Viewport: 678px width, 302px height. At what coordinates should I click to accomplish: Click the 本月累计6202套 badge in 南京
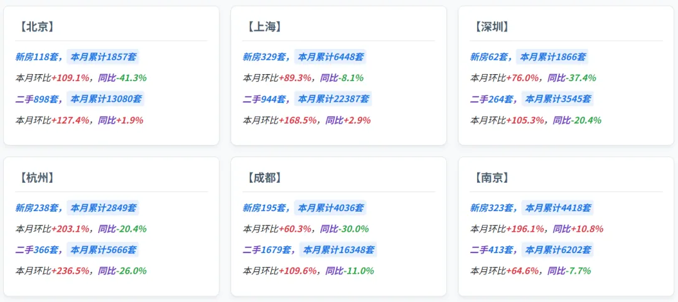558,250
